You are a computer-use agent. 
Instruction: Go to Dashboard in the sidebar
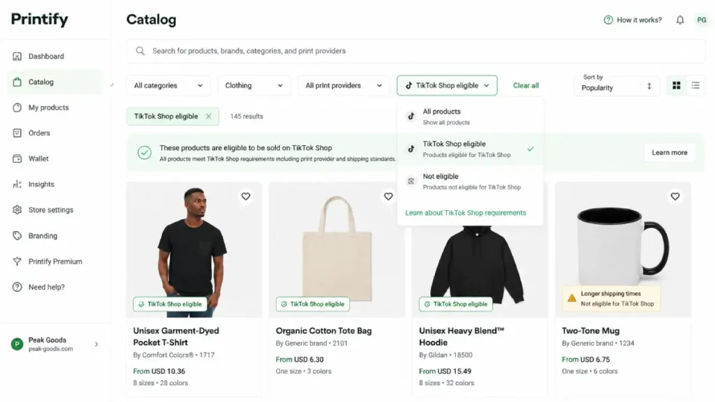tap(55, 57)
